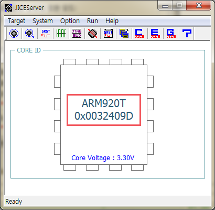215x210 pixels.
Task: Open the Run menu
Action: (92, 21)
